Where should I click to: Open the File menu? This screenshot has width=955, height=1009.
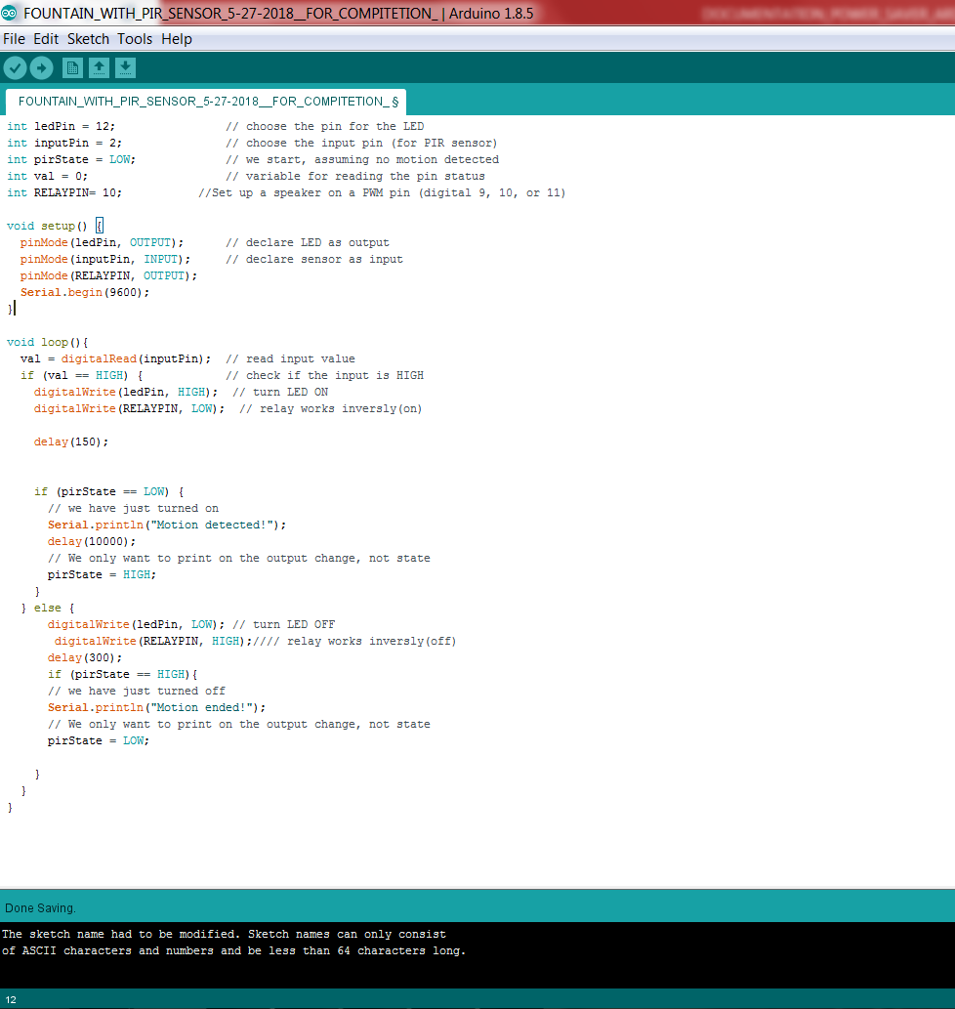[14, 39]
